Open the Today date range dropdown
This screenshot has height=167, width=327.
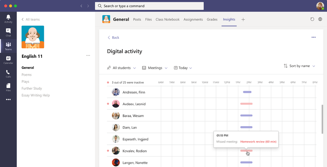tap(183, 68)
